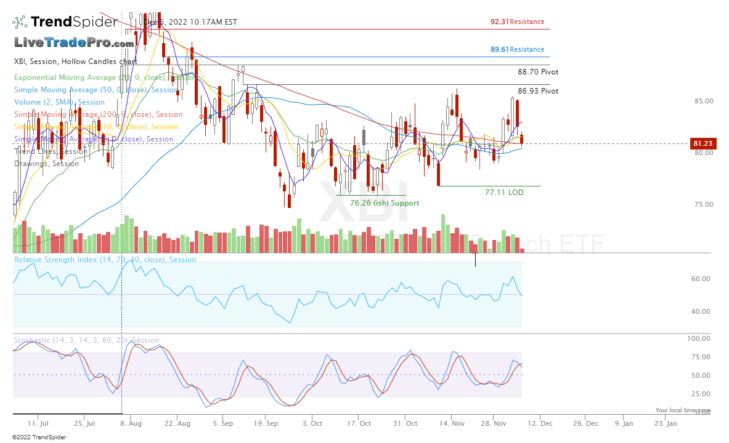Select the 88.70 Pivot line label
Image resolution: width=729 pixels, height=443 pixels.
point(537,72)
